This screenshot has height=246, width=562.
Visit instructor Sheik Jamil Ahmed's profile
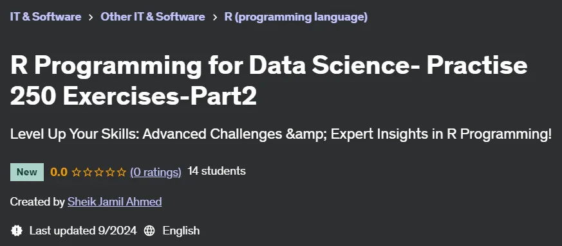[x=115, y=202]
